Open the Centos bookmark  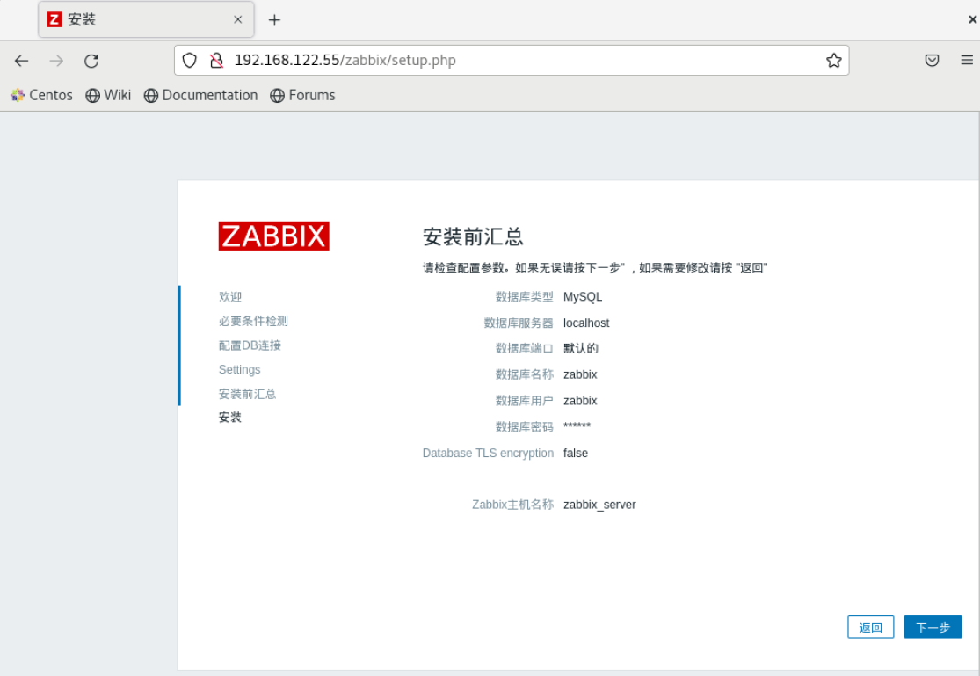[x=41, y=95]
